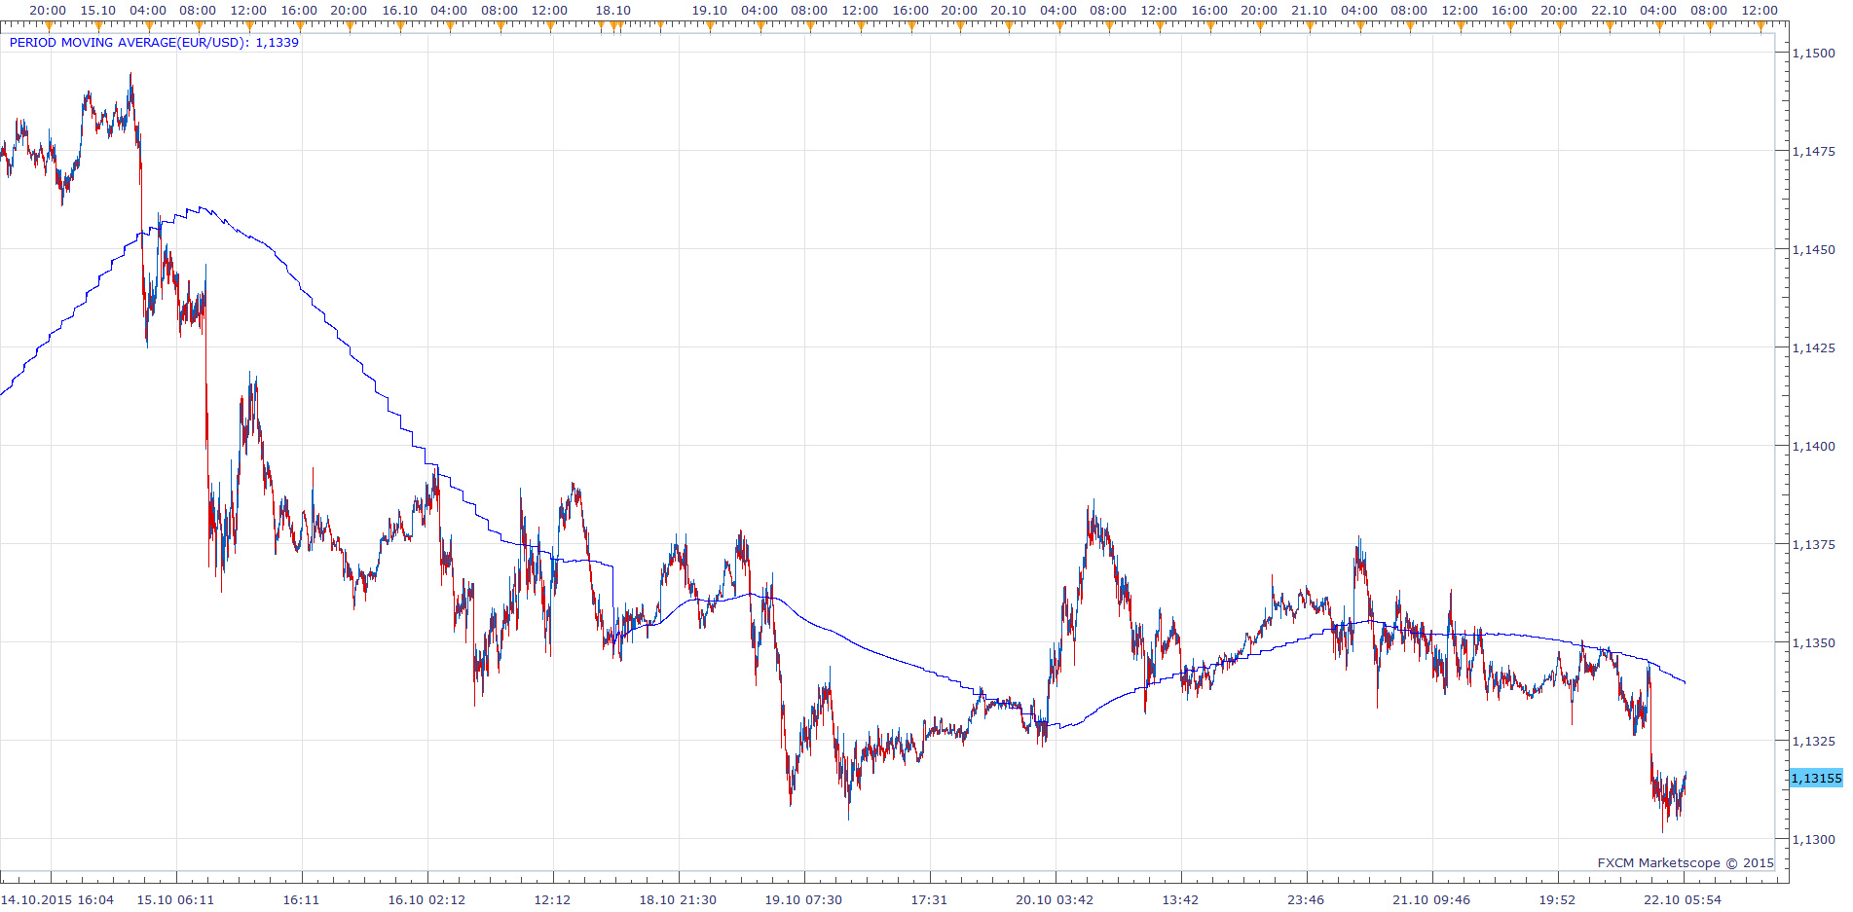
Task: Click the bottom time label 13:42
Action: [x=1180, y=899]
